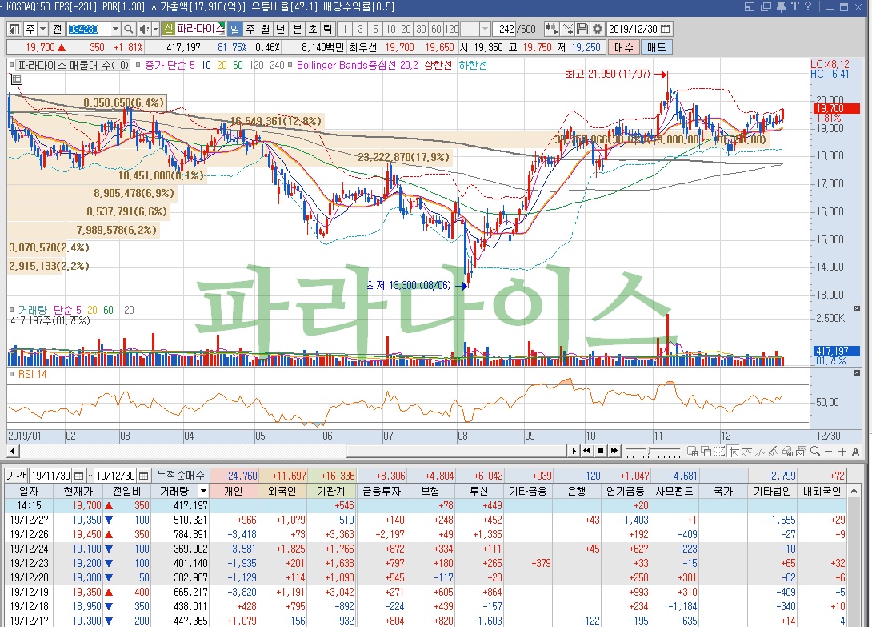Collapse the RSI panel with its X box
The height and width of the screenshot is (627, 872).
pos(857,372)
